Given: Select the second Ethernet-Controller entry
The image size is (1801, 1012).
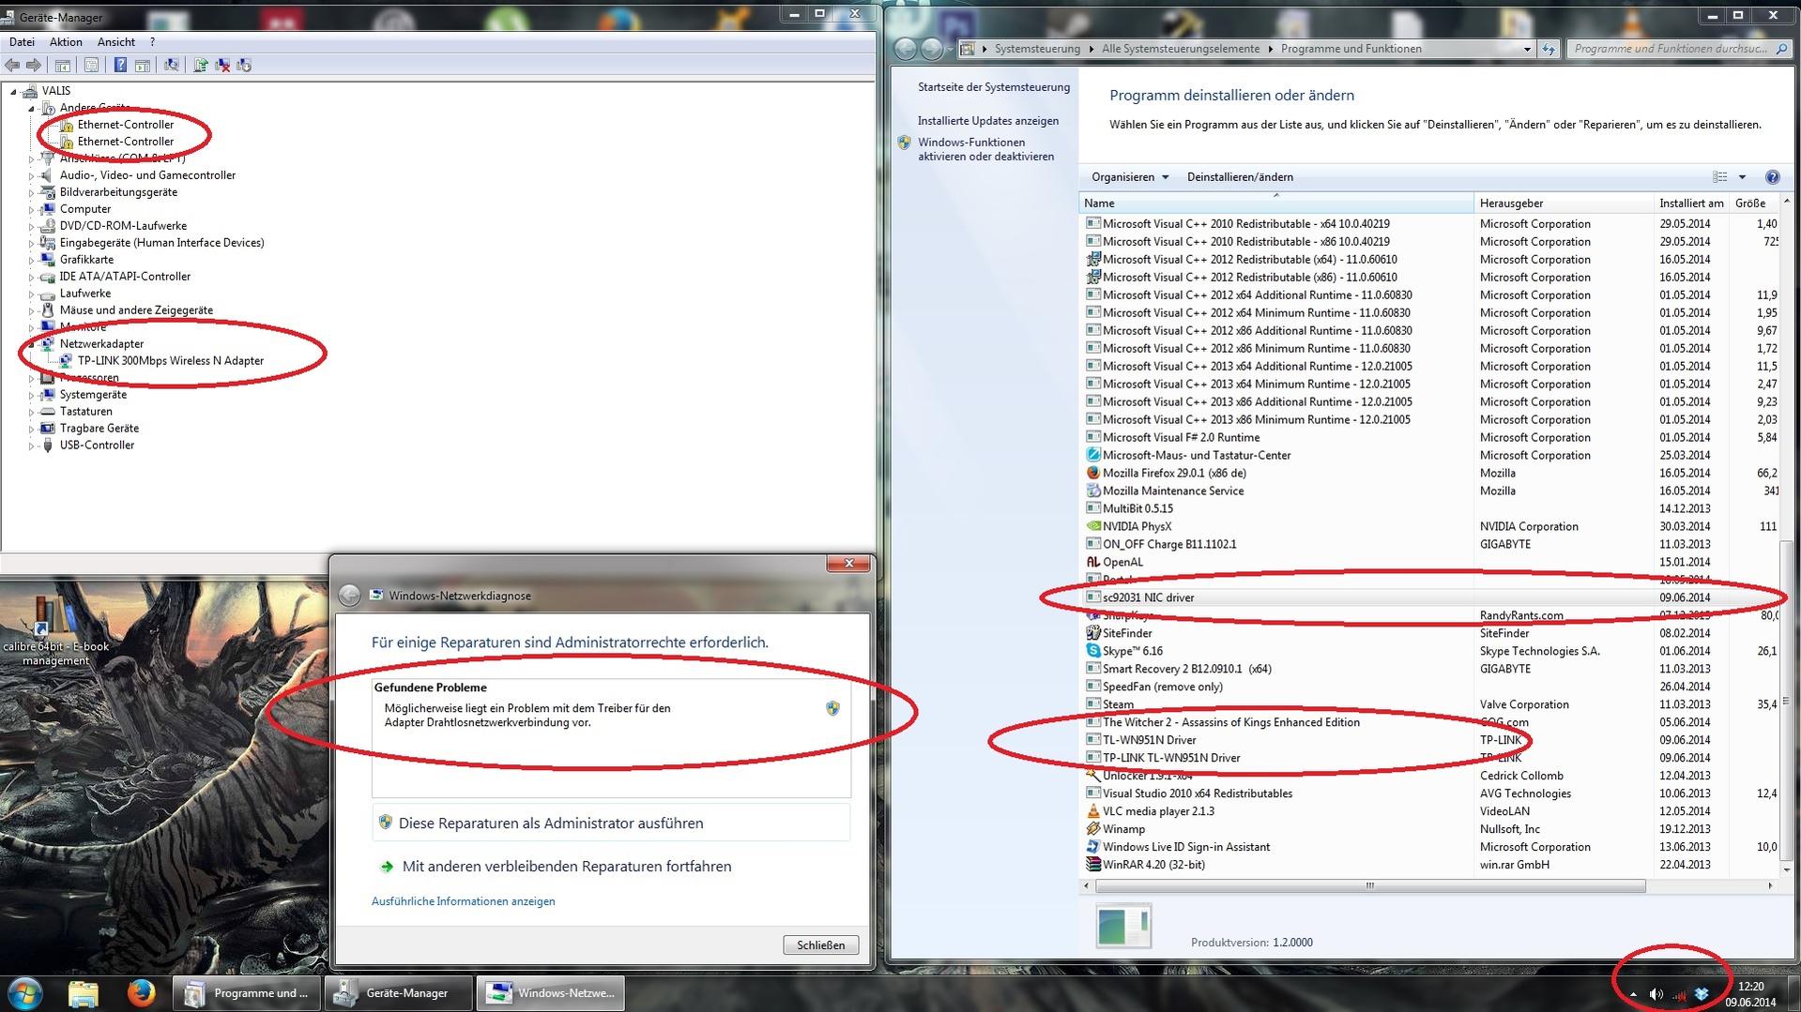Looking at the screenshot, I should [x=125, y=142].
